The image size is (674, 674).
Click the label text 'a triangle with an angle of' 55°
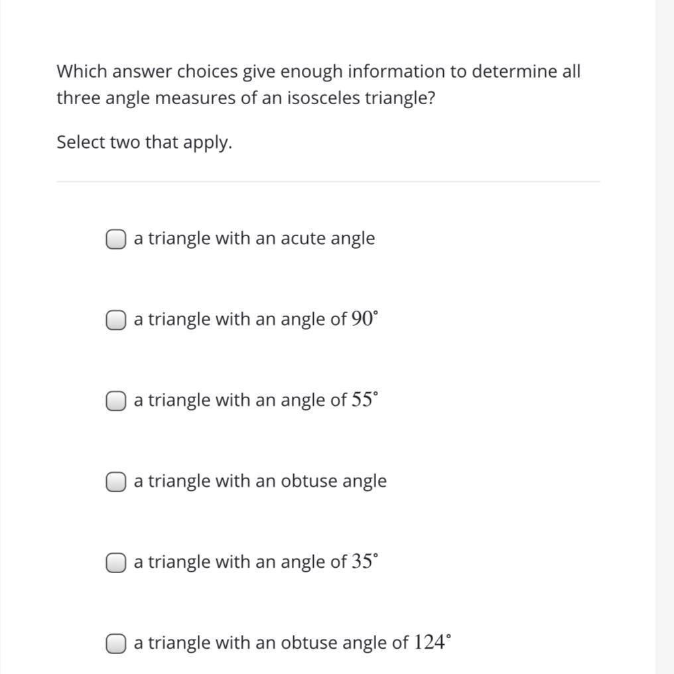(x=240, y=401)
